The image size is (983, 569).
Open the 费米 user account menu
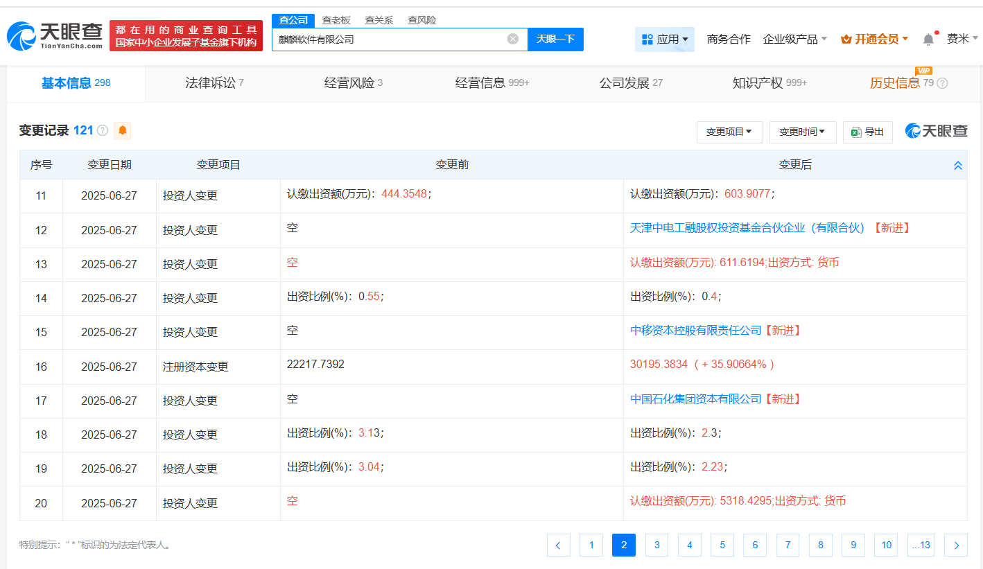[962, 39]
